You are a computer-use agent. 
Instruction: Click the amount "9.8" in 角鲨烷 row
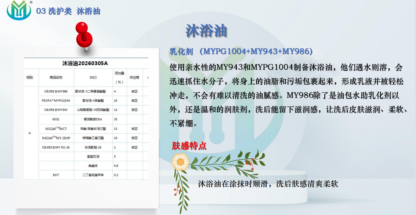pyautogui.click(x=116, y=166)
